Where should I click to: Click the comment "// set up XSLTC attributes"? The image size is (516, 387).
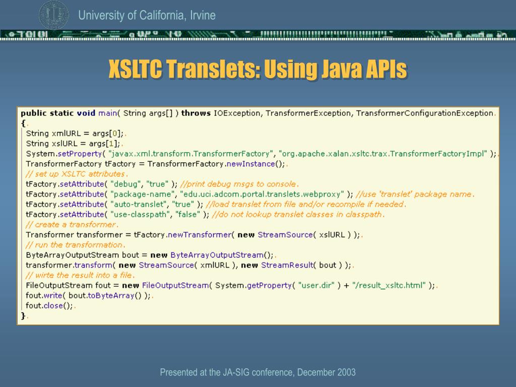[76, 174]
